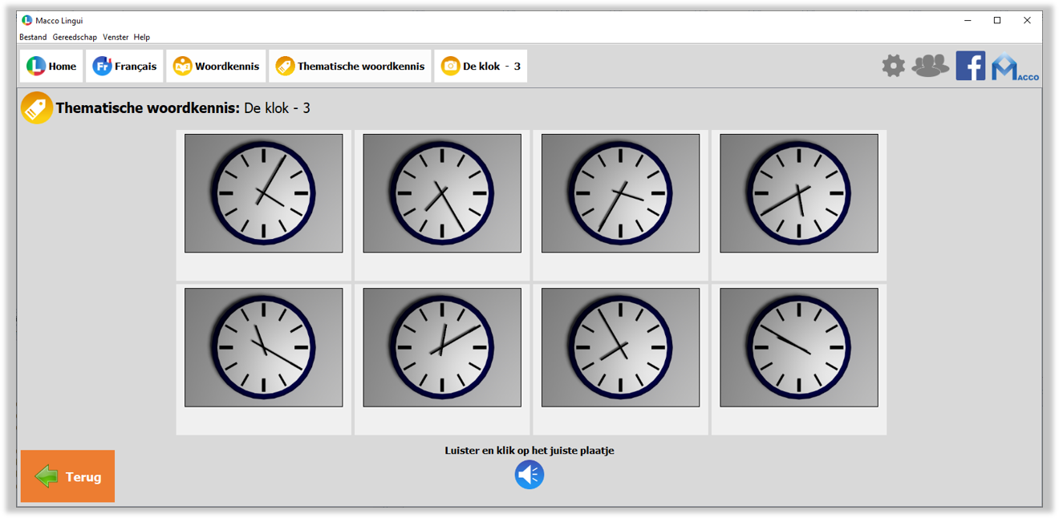Open the Bestand menu
The image size is (1059, 518).
point(33,37)
